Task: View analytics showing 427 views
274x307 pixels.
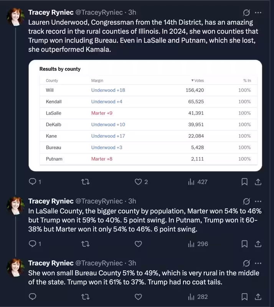Action: click(198, 182)
